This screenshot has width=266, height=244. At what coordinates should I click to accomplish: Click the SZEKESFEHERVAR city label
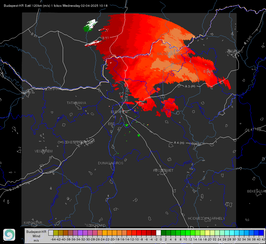click(77, 142)
